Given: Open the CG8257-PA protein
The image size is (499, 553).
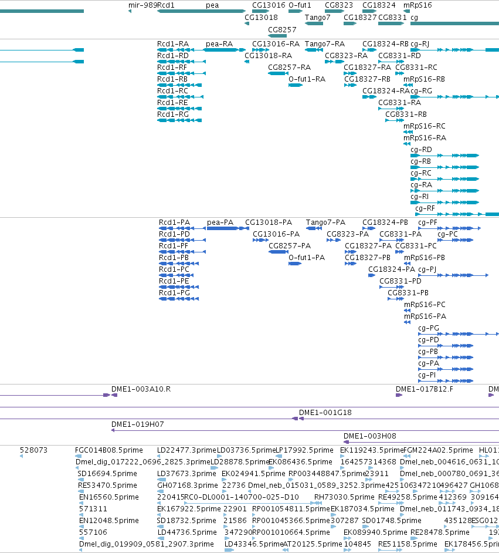Looking at the screenshot, I should click(290, 246).
